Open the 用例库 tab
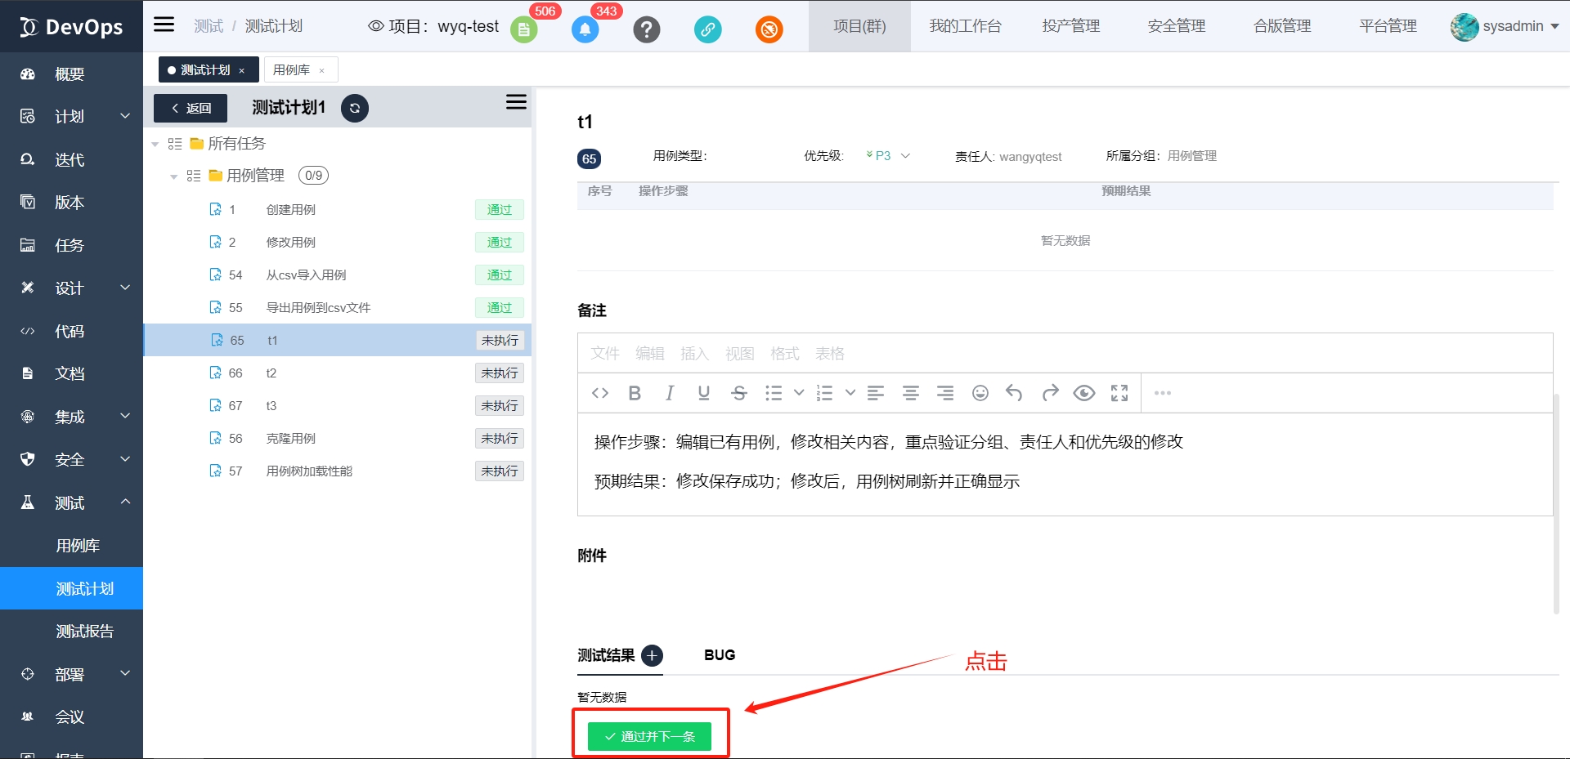This screenshot has height=759, width=1570. (x=292, y=70)
